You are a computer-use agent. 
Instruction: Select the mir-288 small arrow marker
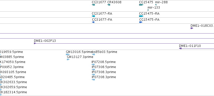(x=156, y=5)
